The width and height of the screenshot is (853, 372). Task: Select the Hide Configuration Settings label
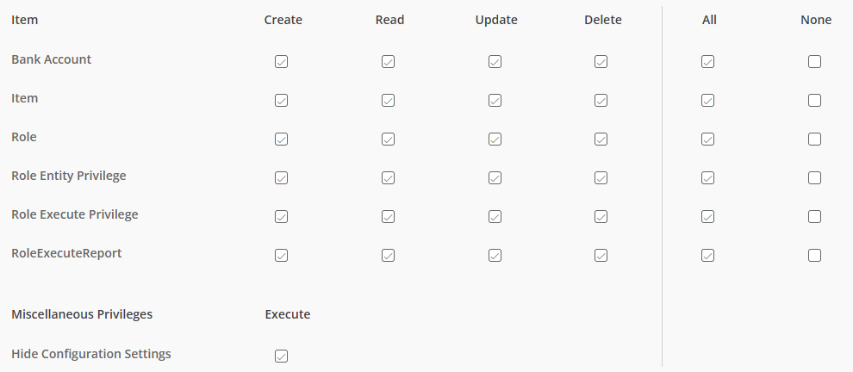[x=91, y=354]
